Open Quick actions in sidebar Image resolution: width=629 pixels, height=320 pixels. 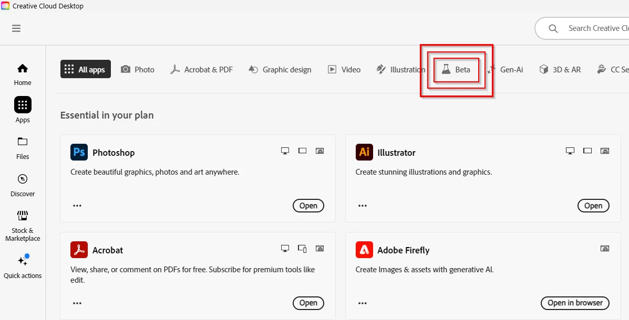pyautogui.click(x=23, y=266)
